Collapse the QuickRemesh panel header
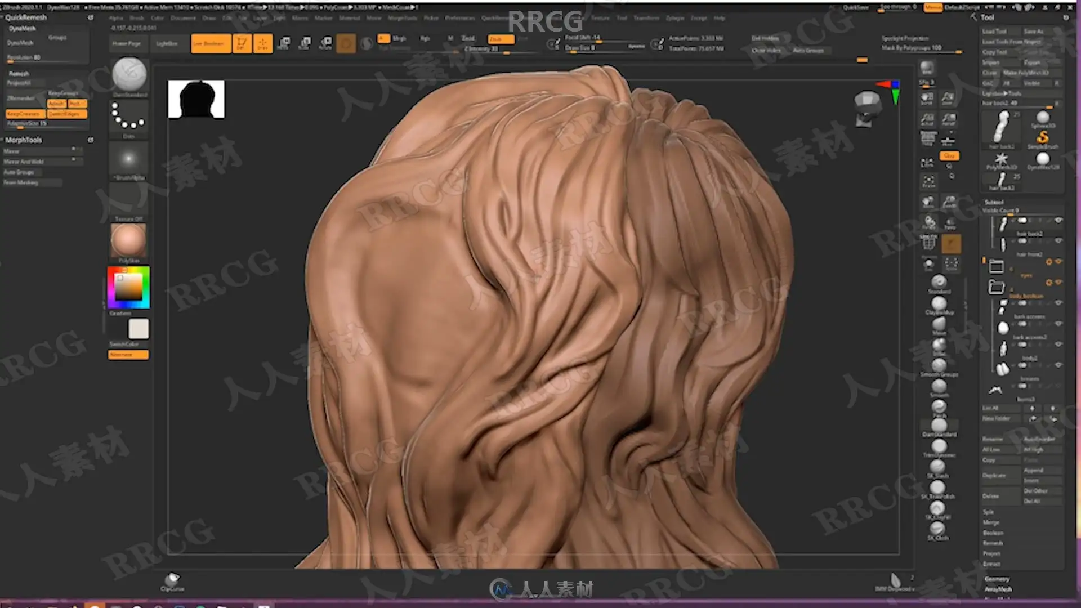 click(x=26, y=17)
